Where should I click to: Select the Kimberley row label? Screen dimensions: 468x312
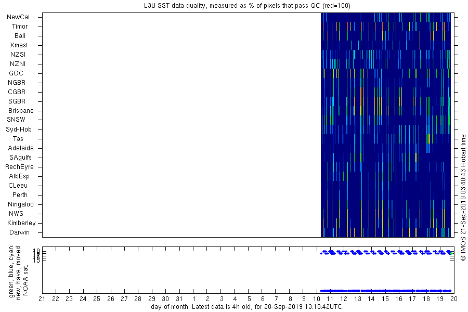[x=20, y=223]
